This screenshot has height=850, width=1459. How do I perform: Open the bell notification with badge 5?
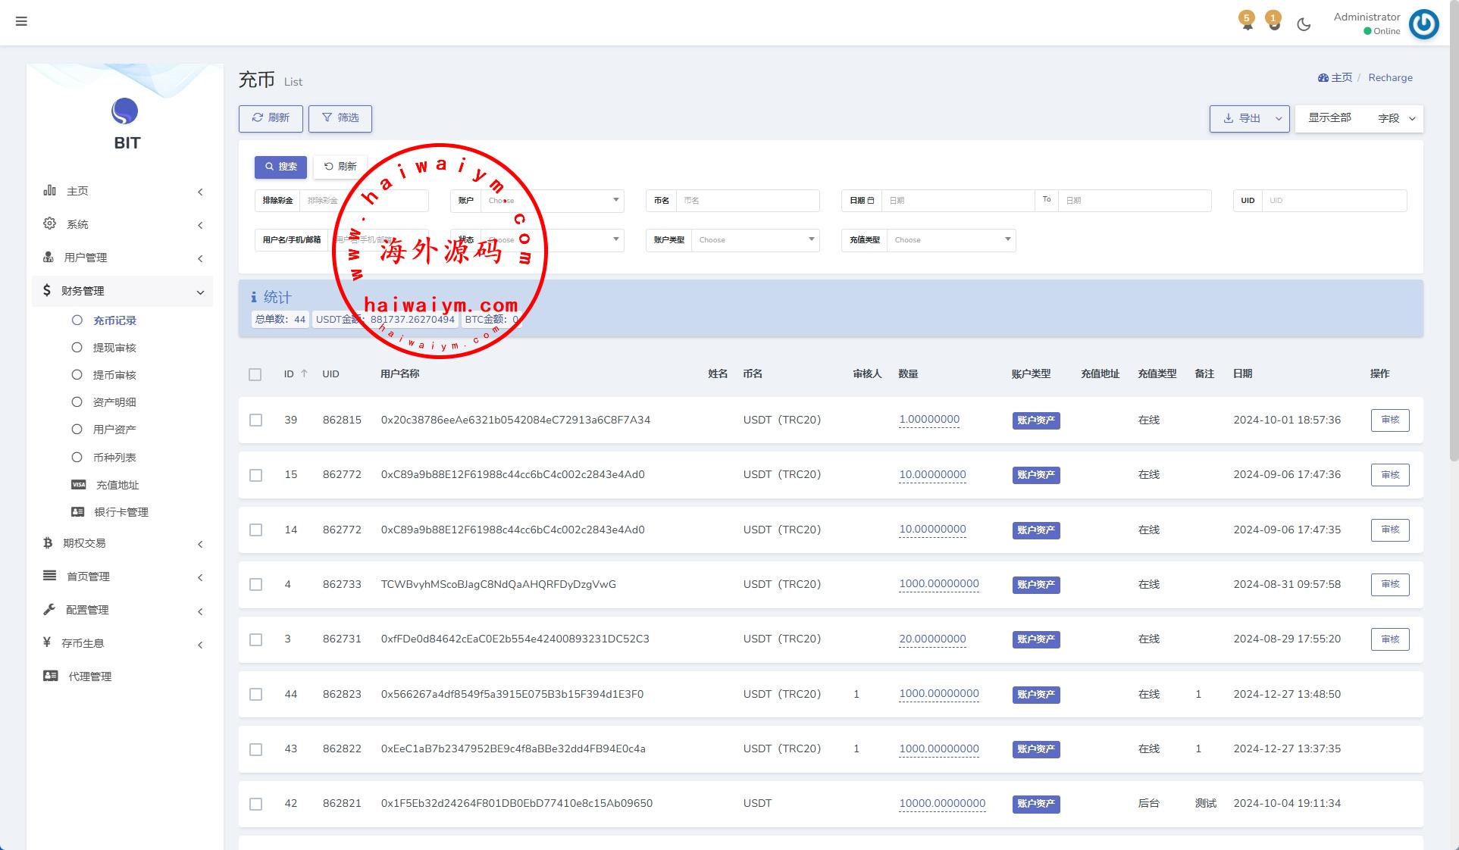pos(1247,23)
